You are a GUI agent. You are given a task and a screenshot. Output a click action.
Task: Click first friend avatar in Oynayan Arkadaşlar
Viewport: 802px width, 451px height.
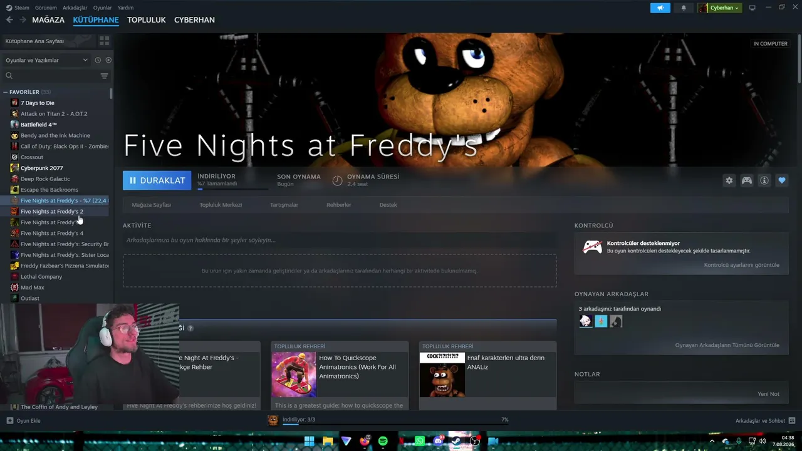pos(585,321)
